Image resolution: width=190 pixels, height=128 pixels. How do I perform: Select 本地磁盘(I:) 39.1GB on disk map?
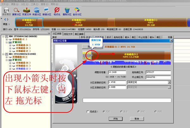click(151, 22)
